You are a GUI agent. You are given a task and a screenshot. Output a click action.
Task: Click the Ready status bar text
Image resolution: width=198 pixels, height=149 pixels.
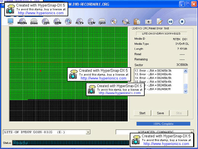pos(20,143)
